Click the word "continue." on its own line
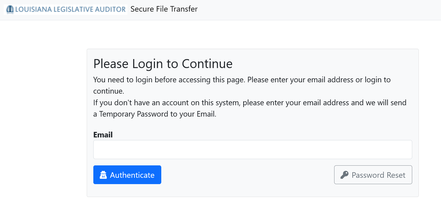 (109, 91)
